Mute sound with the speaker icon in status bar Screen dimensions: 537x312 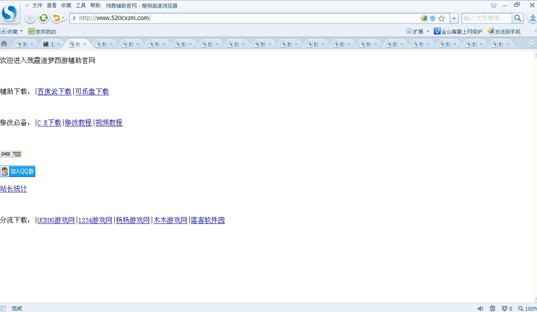(481, 309)
